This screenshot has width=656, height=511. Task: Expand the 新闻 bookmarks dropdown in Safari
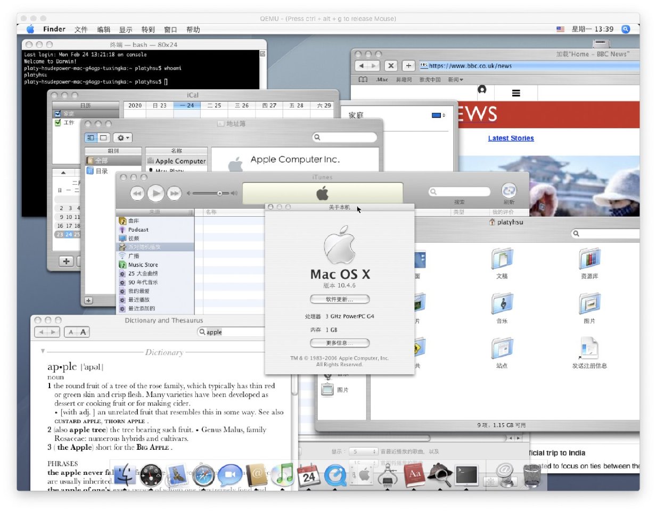tap(455, 80)
